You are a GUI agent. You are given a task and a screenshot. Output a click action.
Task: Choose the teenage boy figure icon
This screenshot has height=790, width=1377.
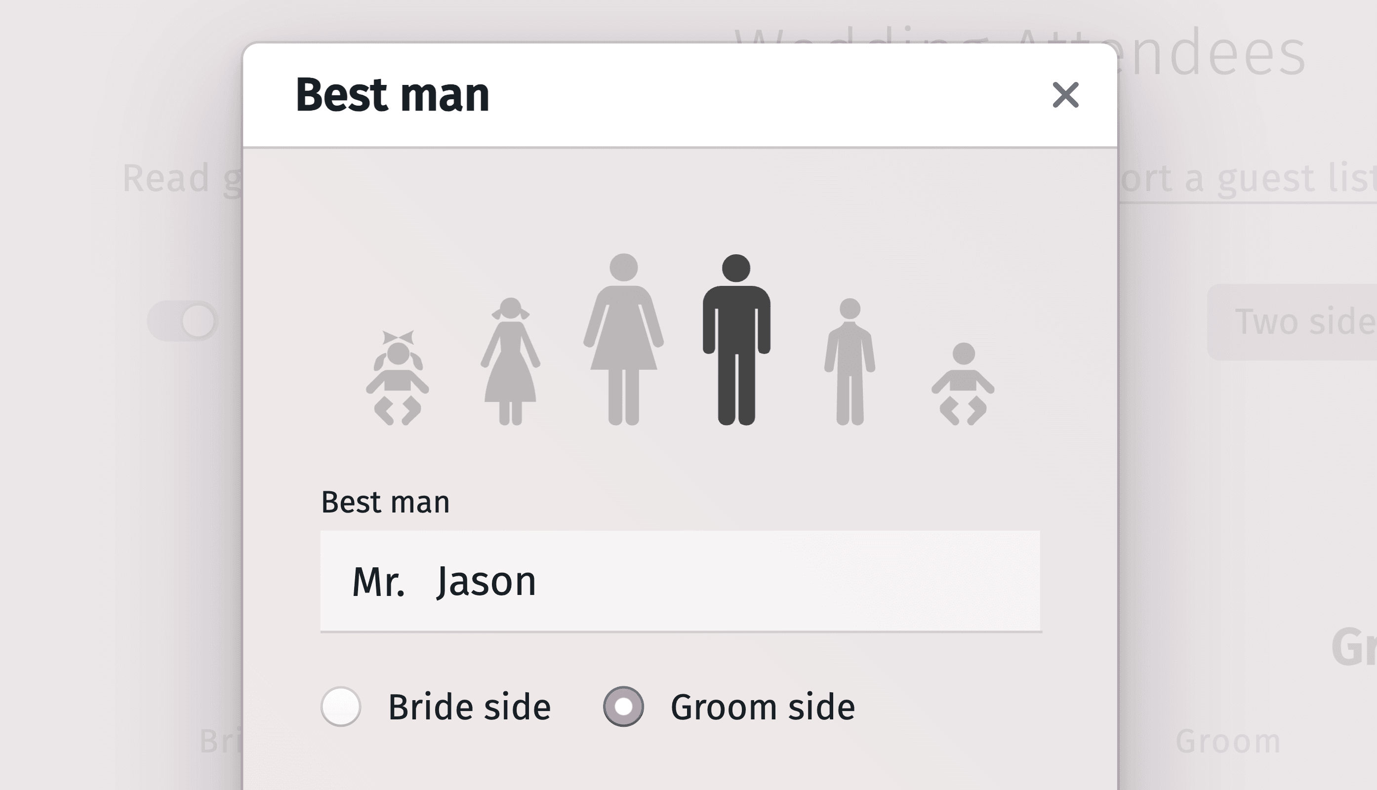(850, 361)
